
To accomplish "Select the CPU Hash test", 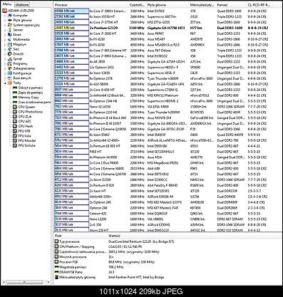I will coord(26,126).
